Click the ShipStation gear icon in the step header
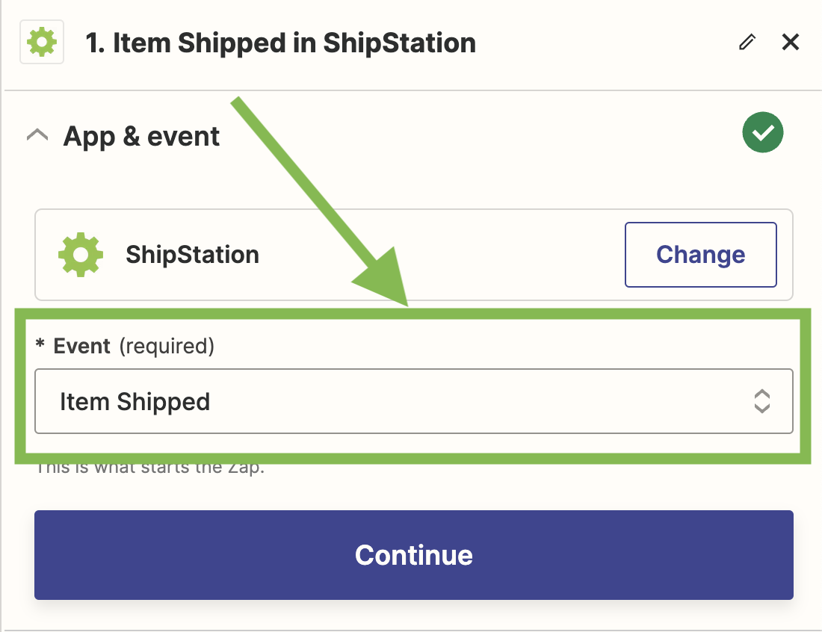822x632 pixels. (42, 43)
